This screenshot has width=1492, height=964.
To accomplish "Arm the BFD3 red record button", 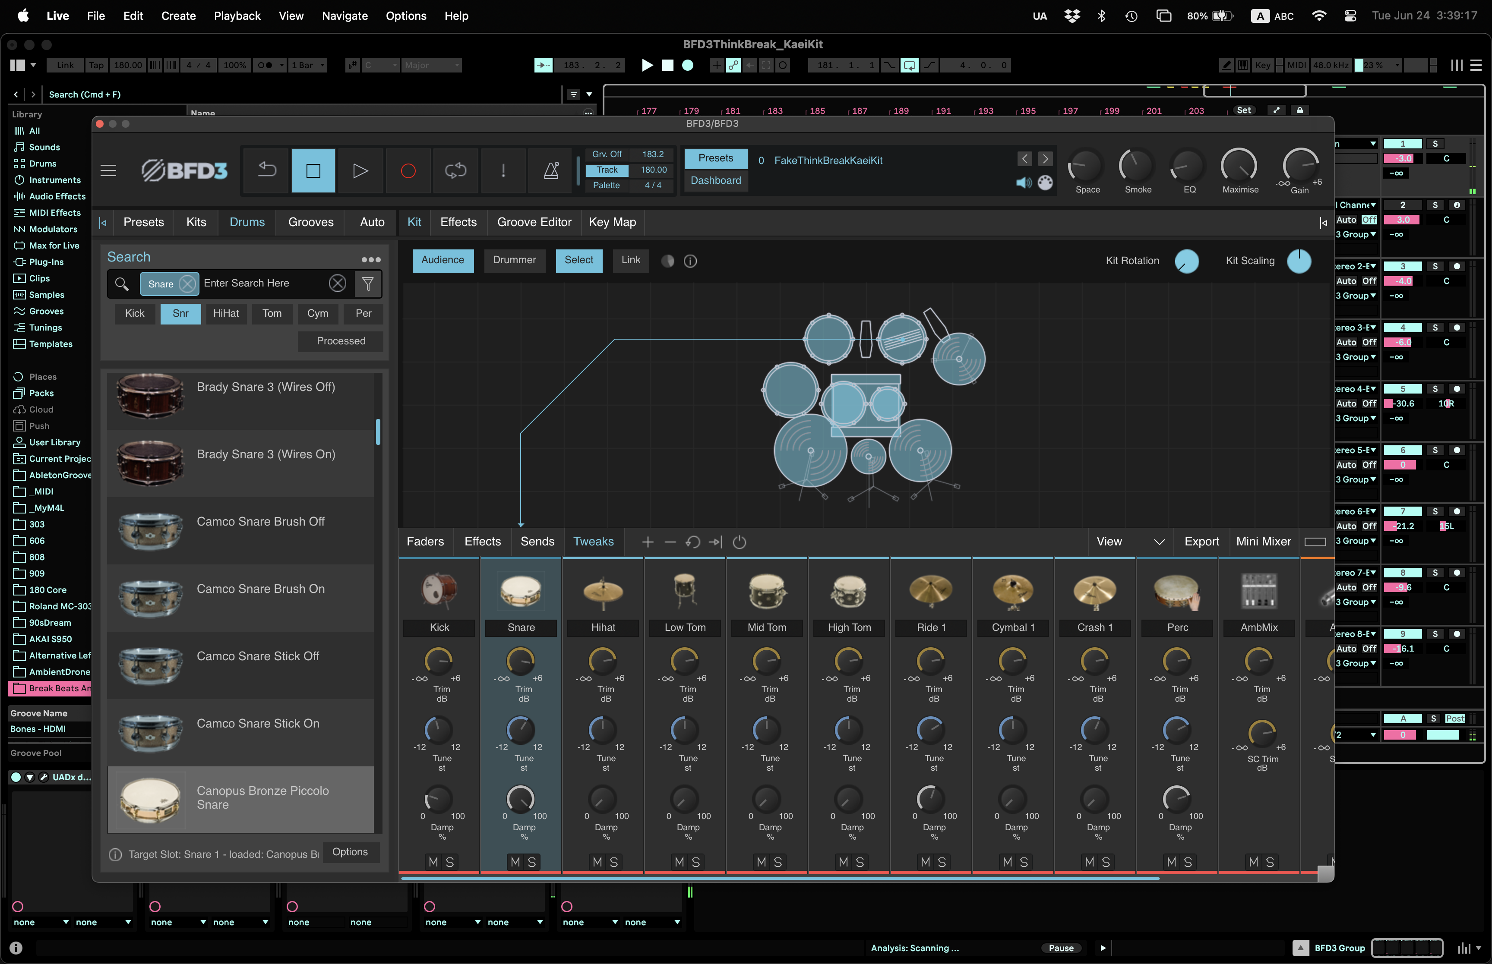I will point(408,170).
